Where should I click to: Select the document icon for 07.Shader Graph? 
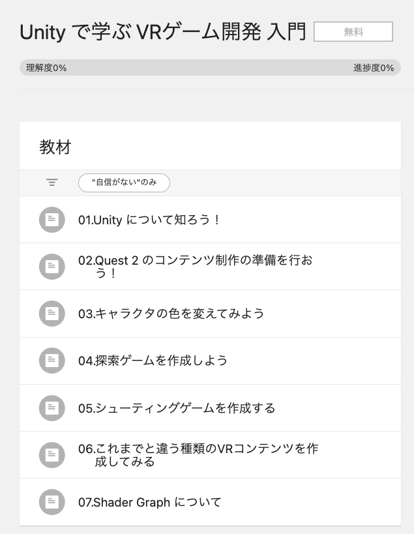(x=52, y=502)
